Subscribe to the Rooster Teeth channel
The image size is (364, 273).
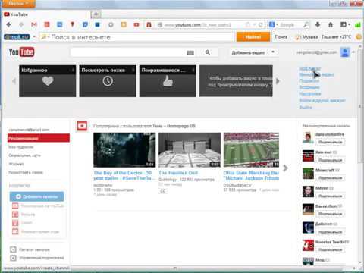click(330, 249)
